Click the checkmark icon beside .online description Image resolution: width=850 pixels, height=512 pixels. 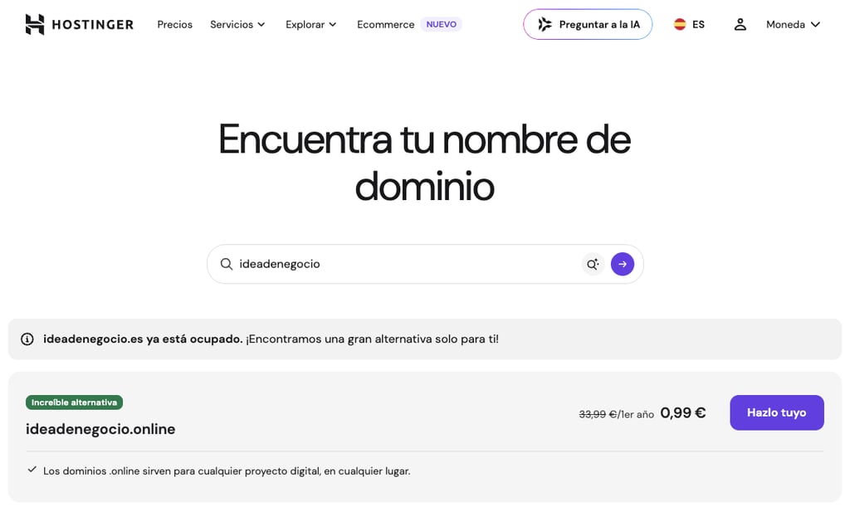[32, 470]
